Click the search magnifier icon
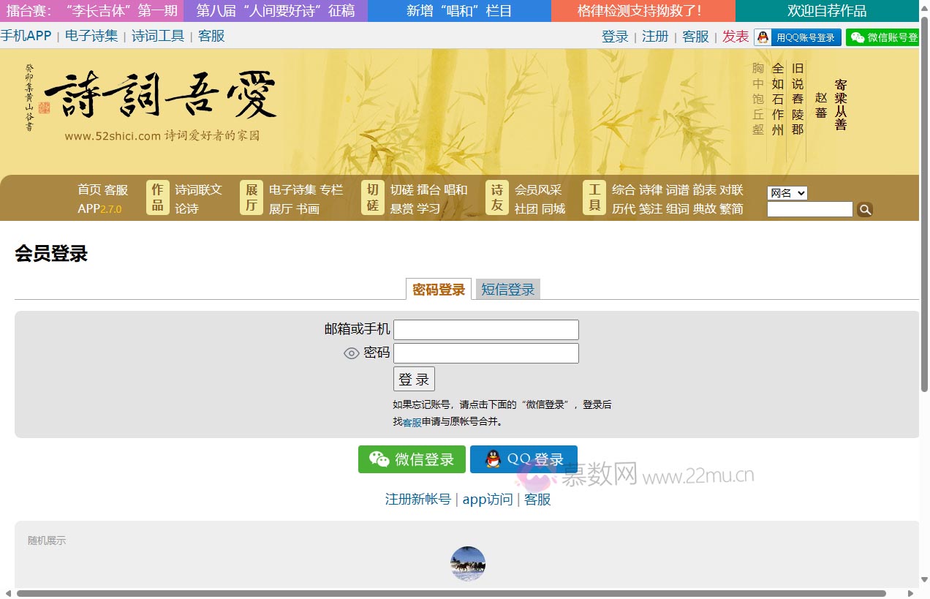930x599 pixels. [865, 209]
